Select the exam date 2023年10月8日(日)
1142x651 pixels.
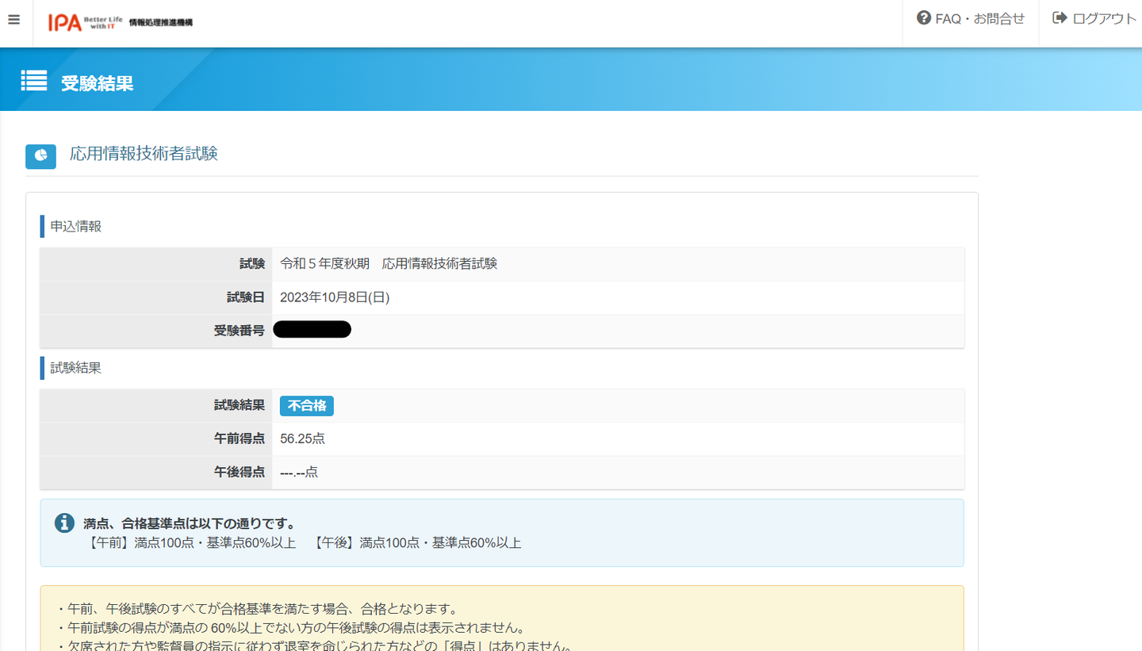tap(335, 298)
